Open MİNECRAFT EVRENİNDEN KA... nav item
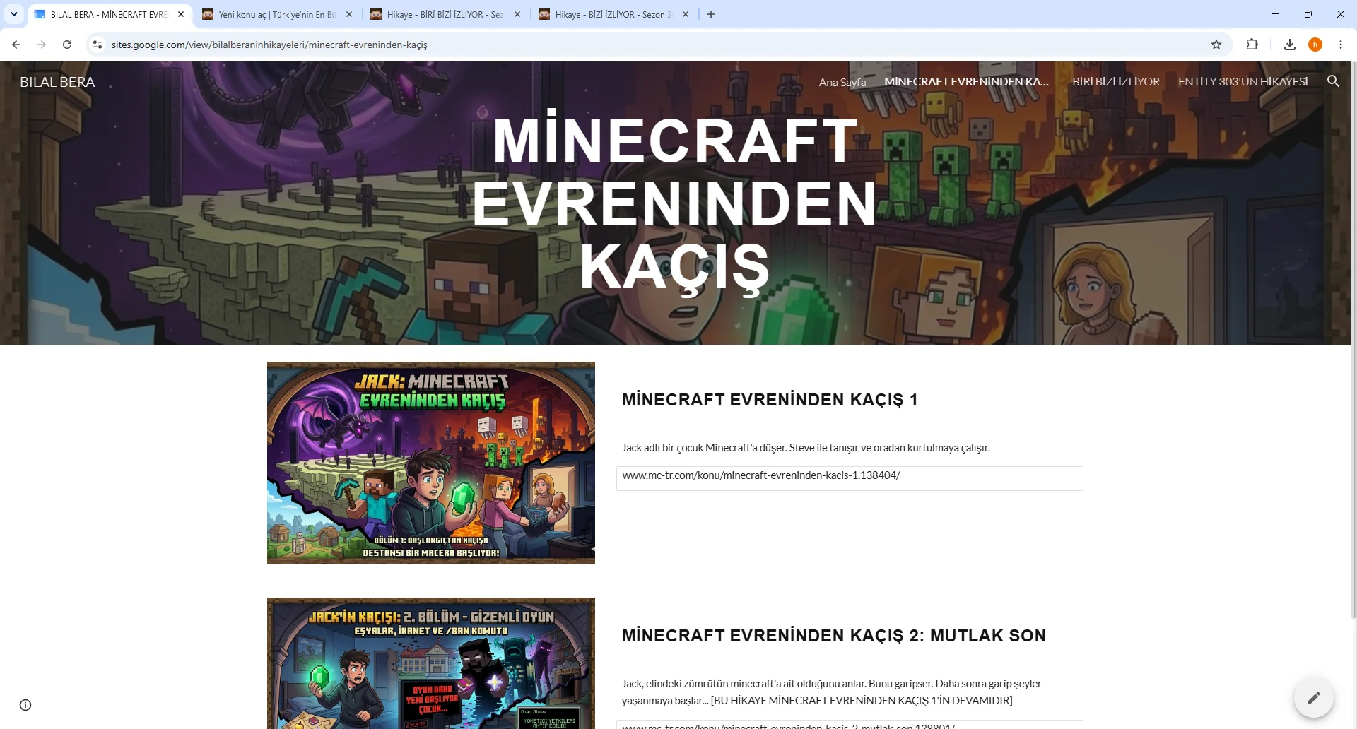The height and width of the screenshot is (729, 1357). click(966, 81)
